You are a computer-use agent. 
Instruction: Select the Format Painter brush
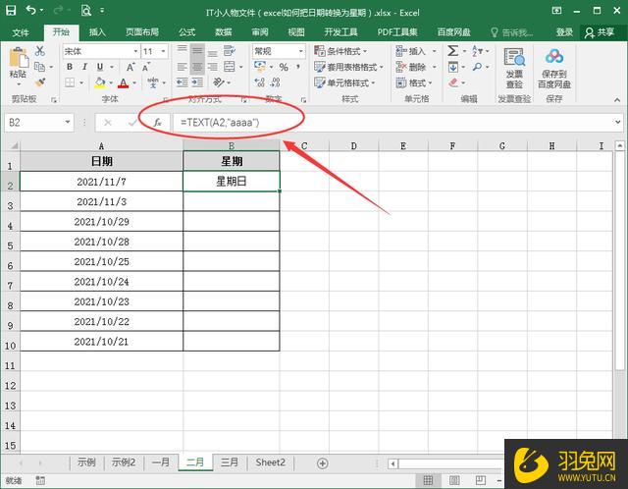click(x=39, y=82)
